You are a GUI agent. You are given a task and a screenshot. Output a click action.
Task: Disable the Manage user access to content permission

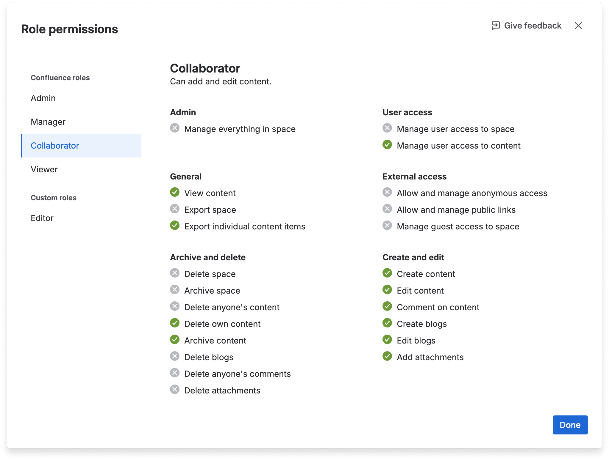(387, 145)
